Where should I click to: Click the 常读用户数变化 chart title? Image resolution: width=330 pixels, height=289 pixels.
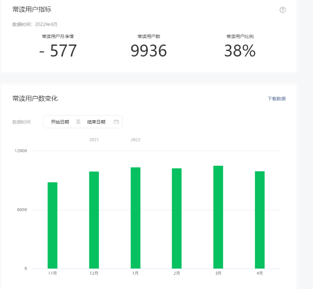click(35, 98)
